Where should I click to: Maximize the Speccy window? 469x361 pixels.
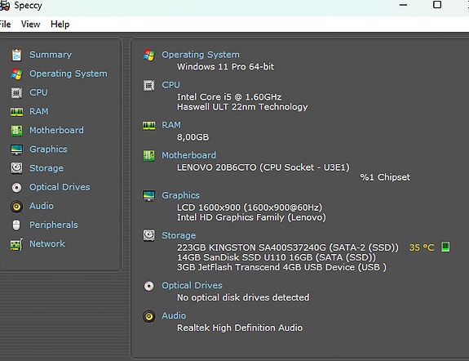point(437,5)
